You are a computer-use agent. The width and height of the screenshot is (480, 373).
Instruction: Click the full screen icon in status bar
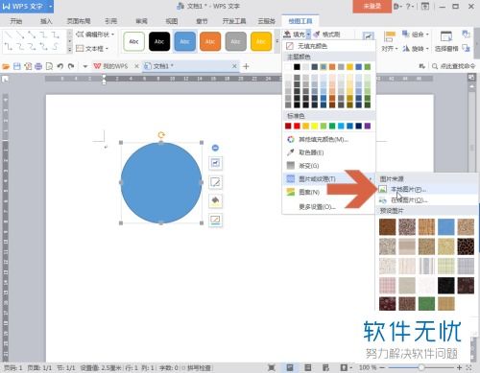pos(272,367)
